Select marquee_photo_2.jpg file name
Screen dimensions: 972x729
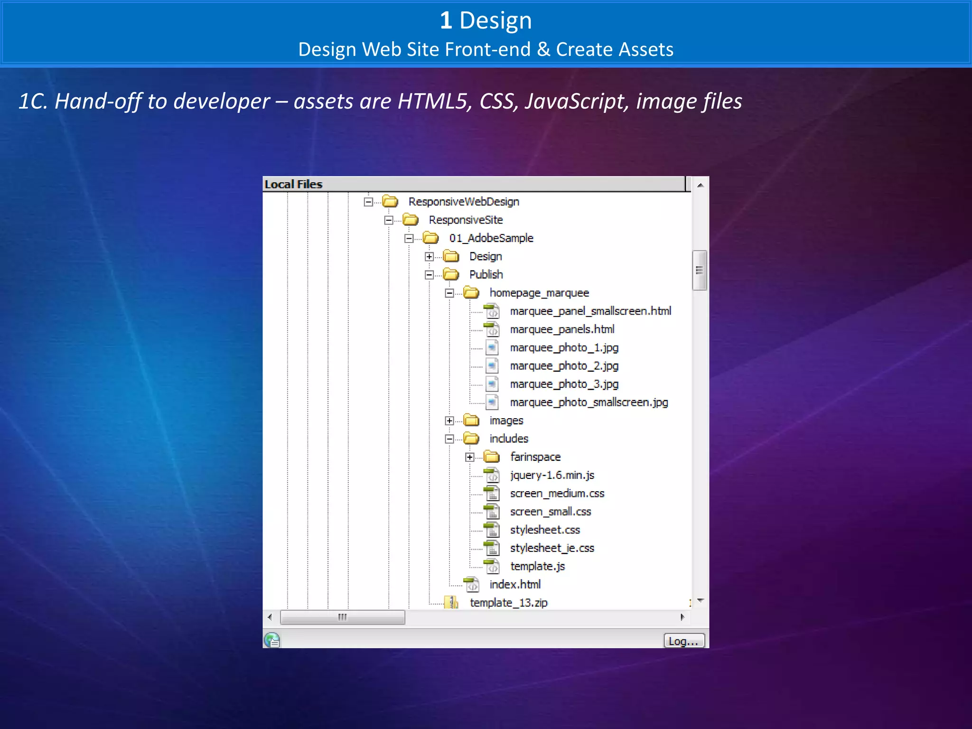point(564,366)
